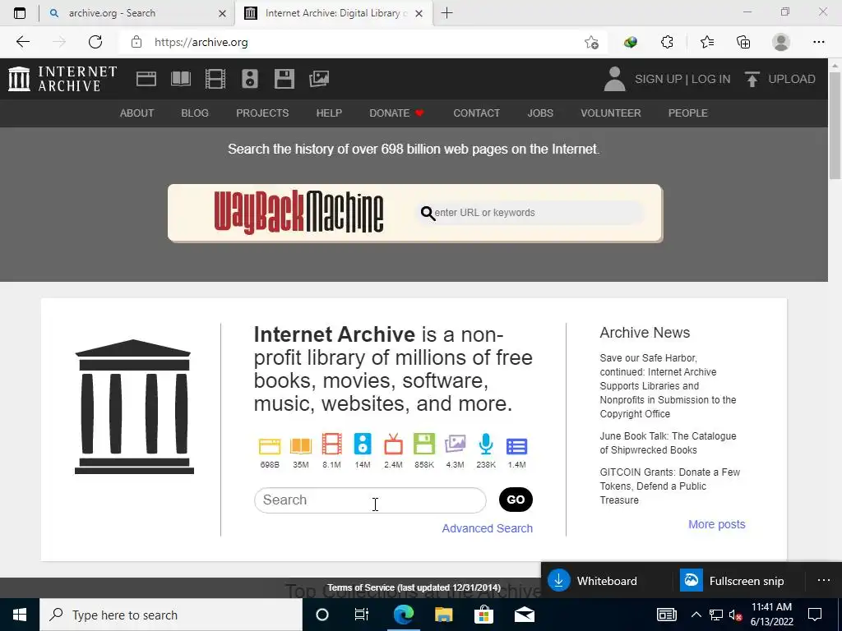This screenshot has width=842, height=631.
Task: Click the UPLOAD link text
Action: pyautogui.click(x=792, y=79)
